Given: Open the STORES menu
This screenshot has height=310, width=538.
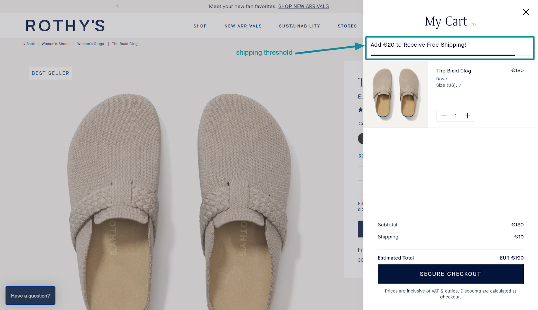Looking at the screenshot, I should tap(347, 26).
